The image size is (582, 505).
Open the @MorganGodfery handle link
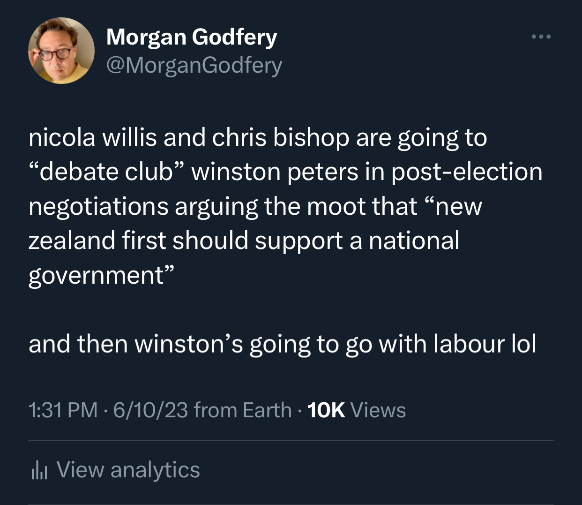tap(194, 65)
